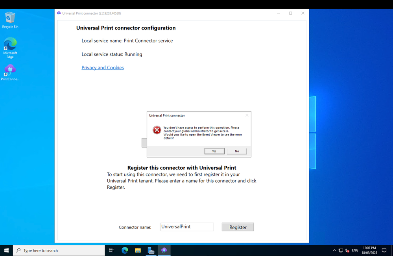Click the Connector name input field
The image size is (393, 256).
click(x=187, y=227)
